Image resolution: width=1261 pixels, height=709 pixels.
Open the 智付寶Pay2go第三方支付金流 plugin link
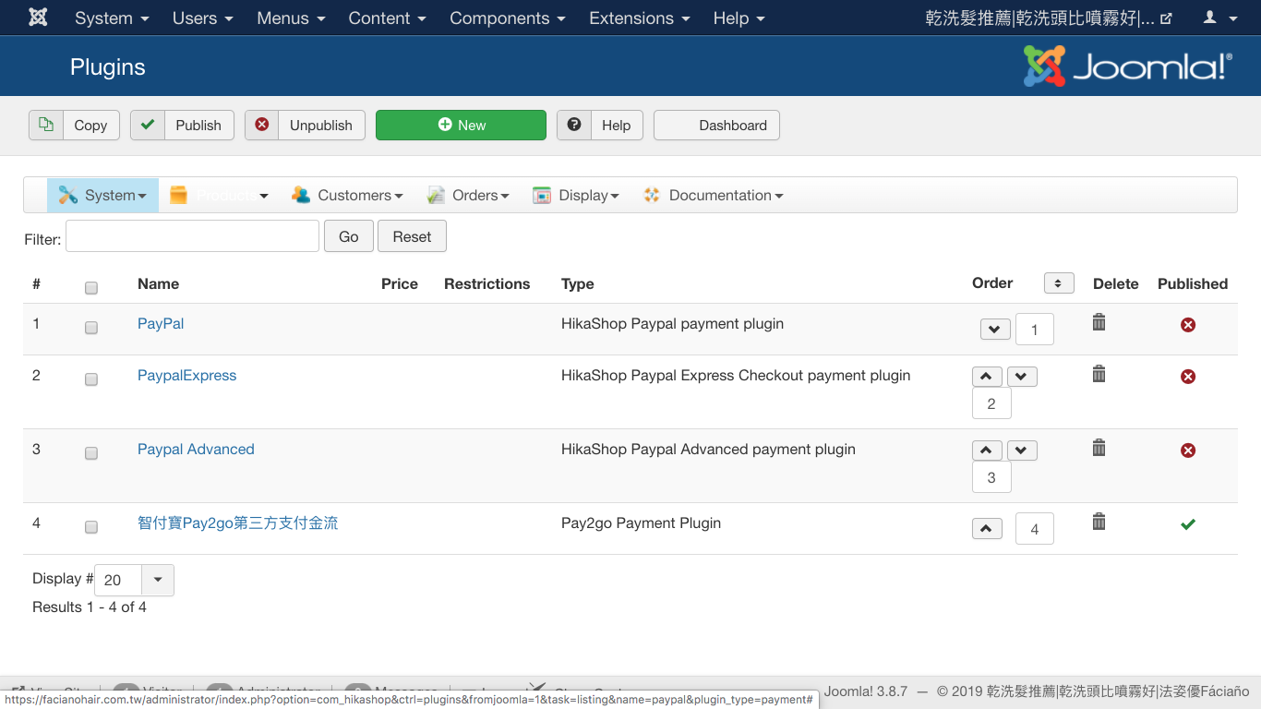point(238,523)
